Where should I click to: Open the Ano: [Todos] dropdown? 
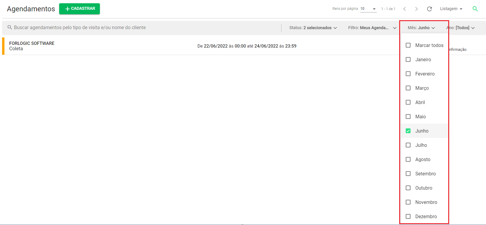tap(460, 28)
